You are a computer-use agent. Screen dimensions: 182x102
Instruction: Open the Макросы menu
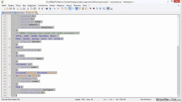click(61, 5)
